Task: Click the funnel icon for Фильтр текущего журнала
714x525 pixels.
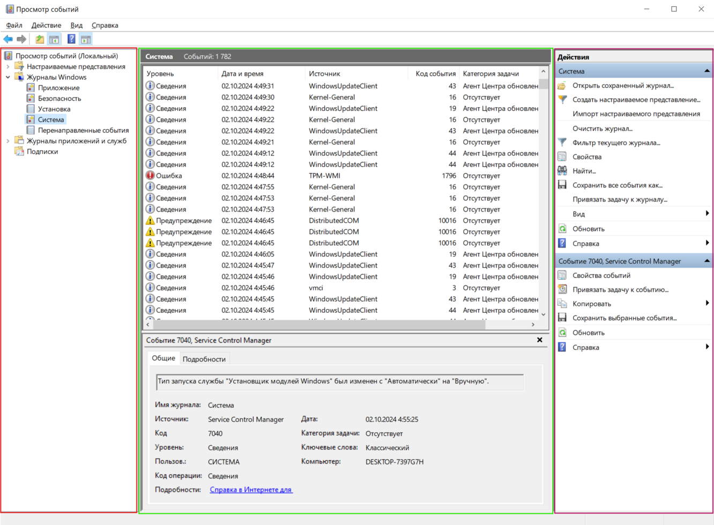Action: pyautogui.click(x=562, y=142)
